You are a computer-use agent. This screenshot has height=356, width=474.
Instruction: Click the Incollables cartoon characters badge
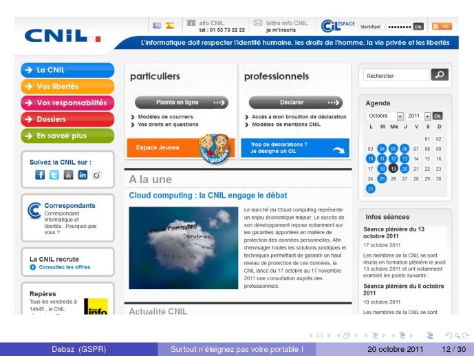[215, 149]
